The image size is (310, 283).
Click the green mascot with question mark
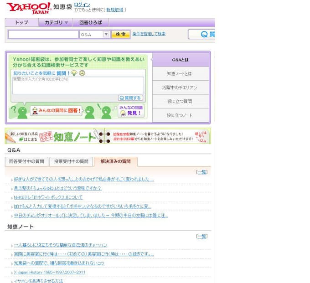(20, 111)
